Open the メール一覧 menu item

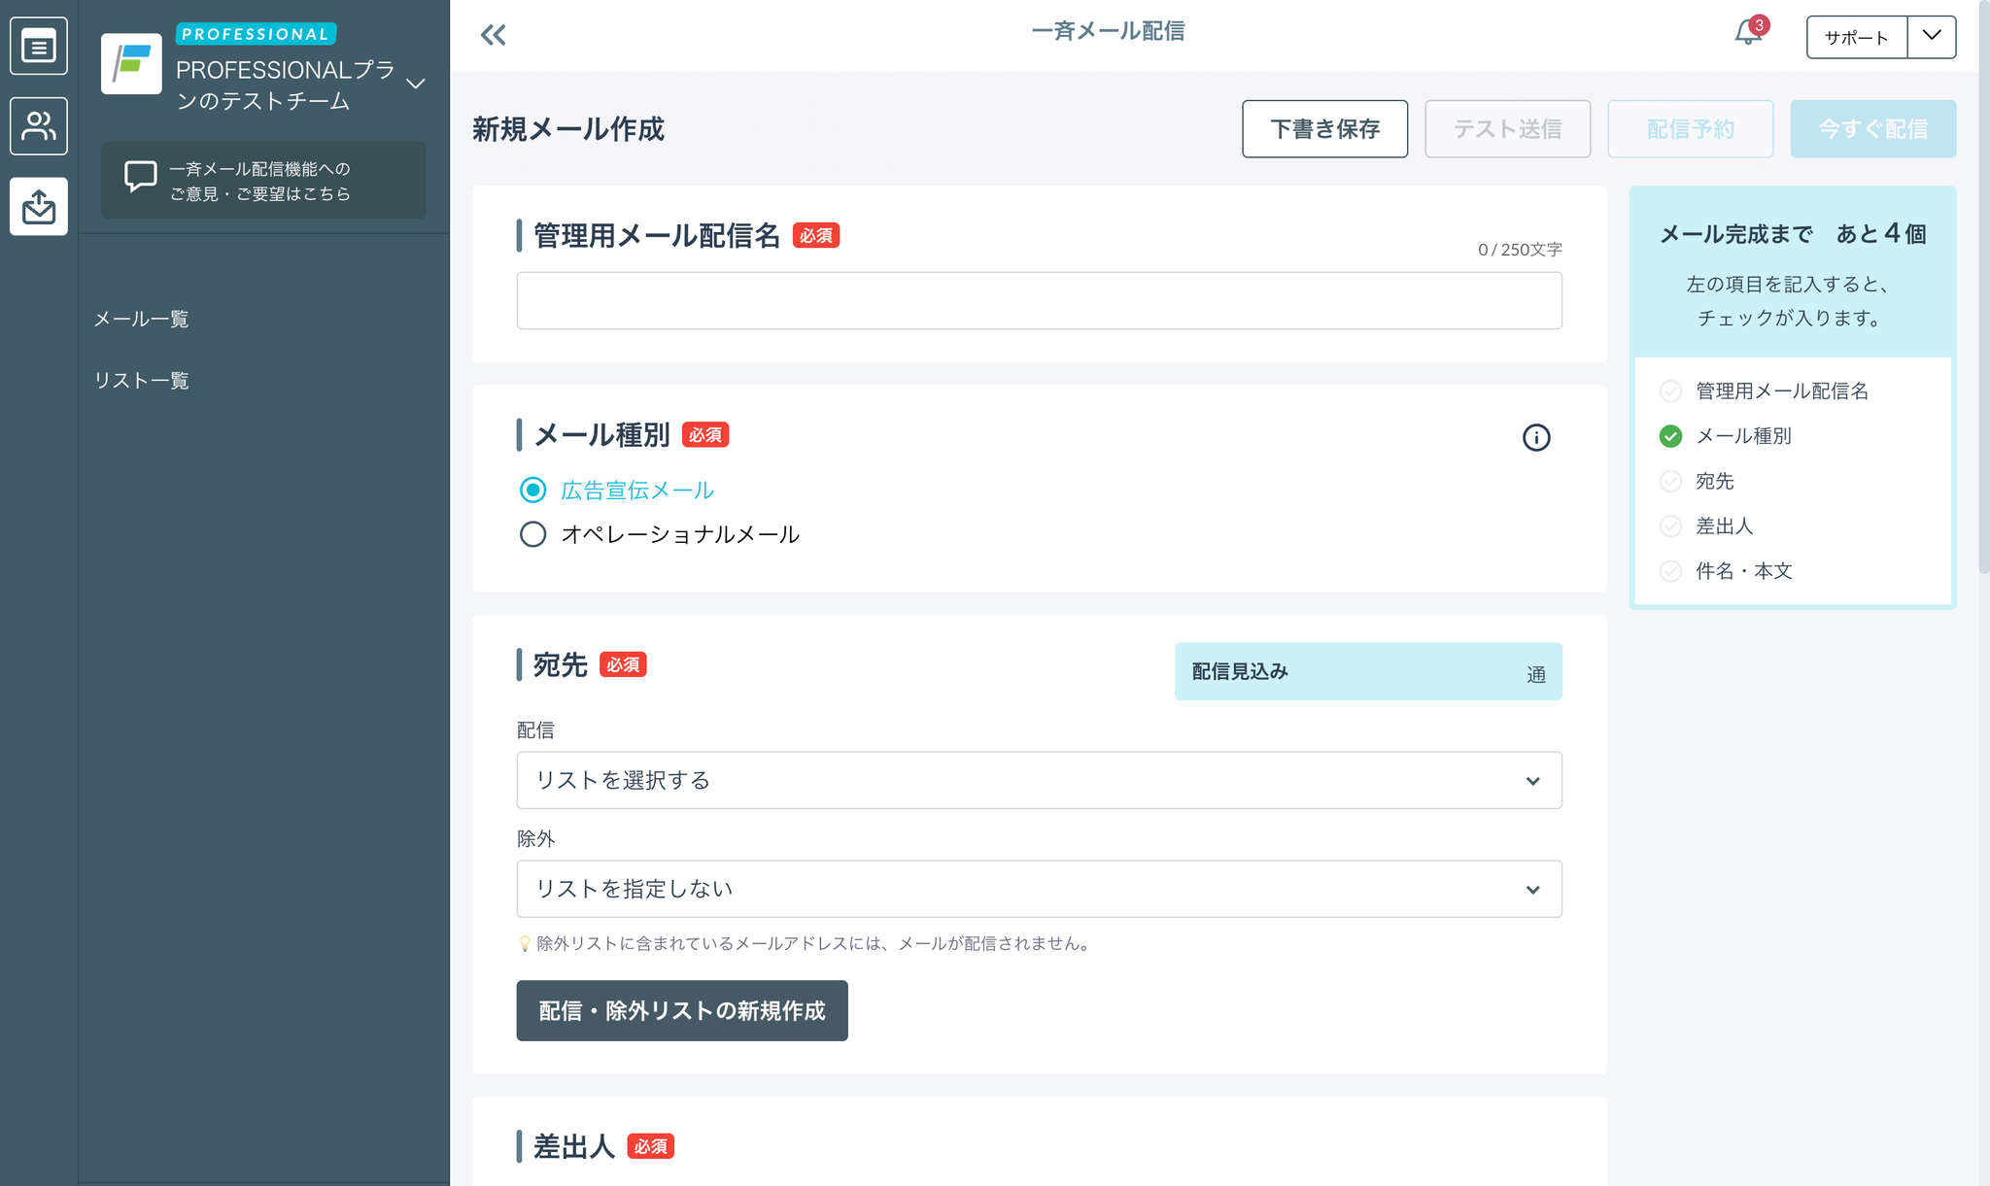tap(142, 320)
